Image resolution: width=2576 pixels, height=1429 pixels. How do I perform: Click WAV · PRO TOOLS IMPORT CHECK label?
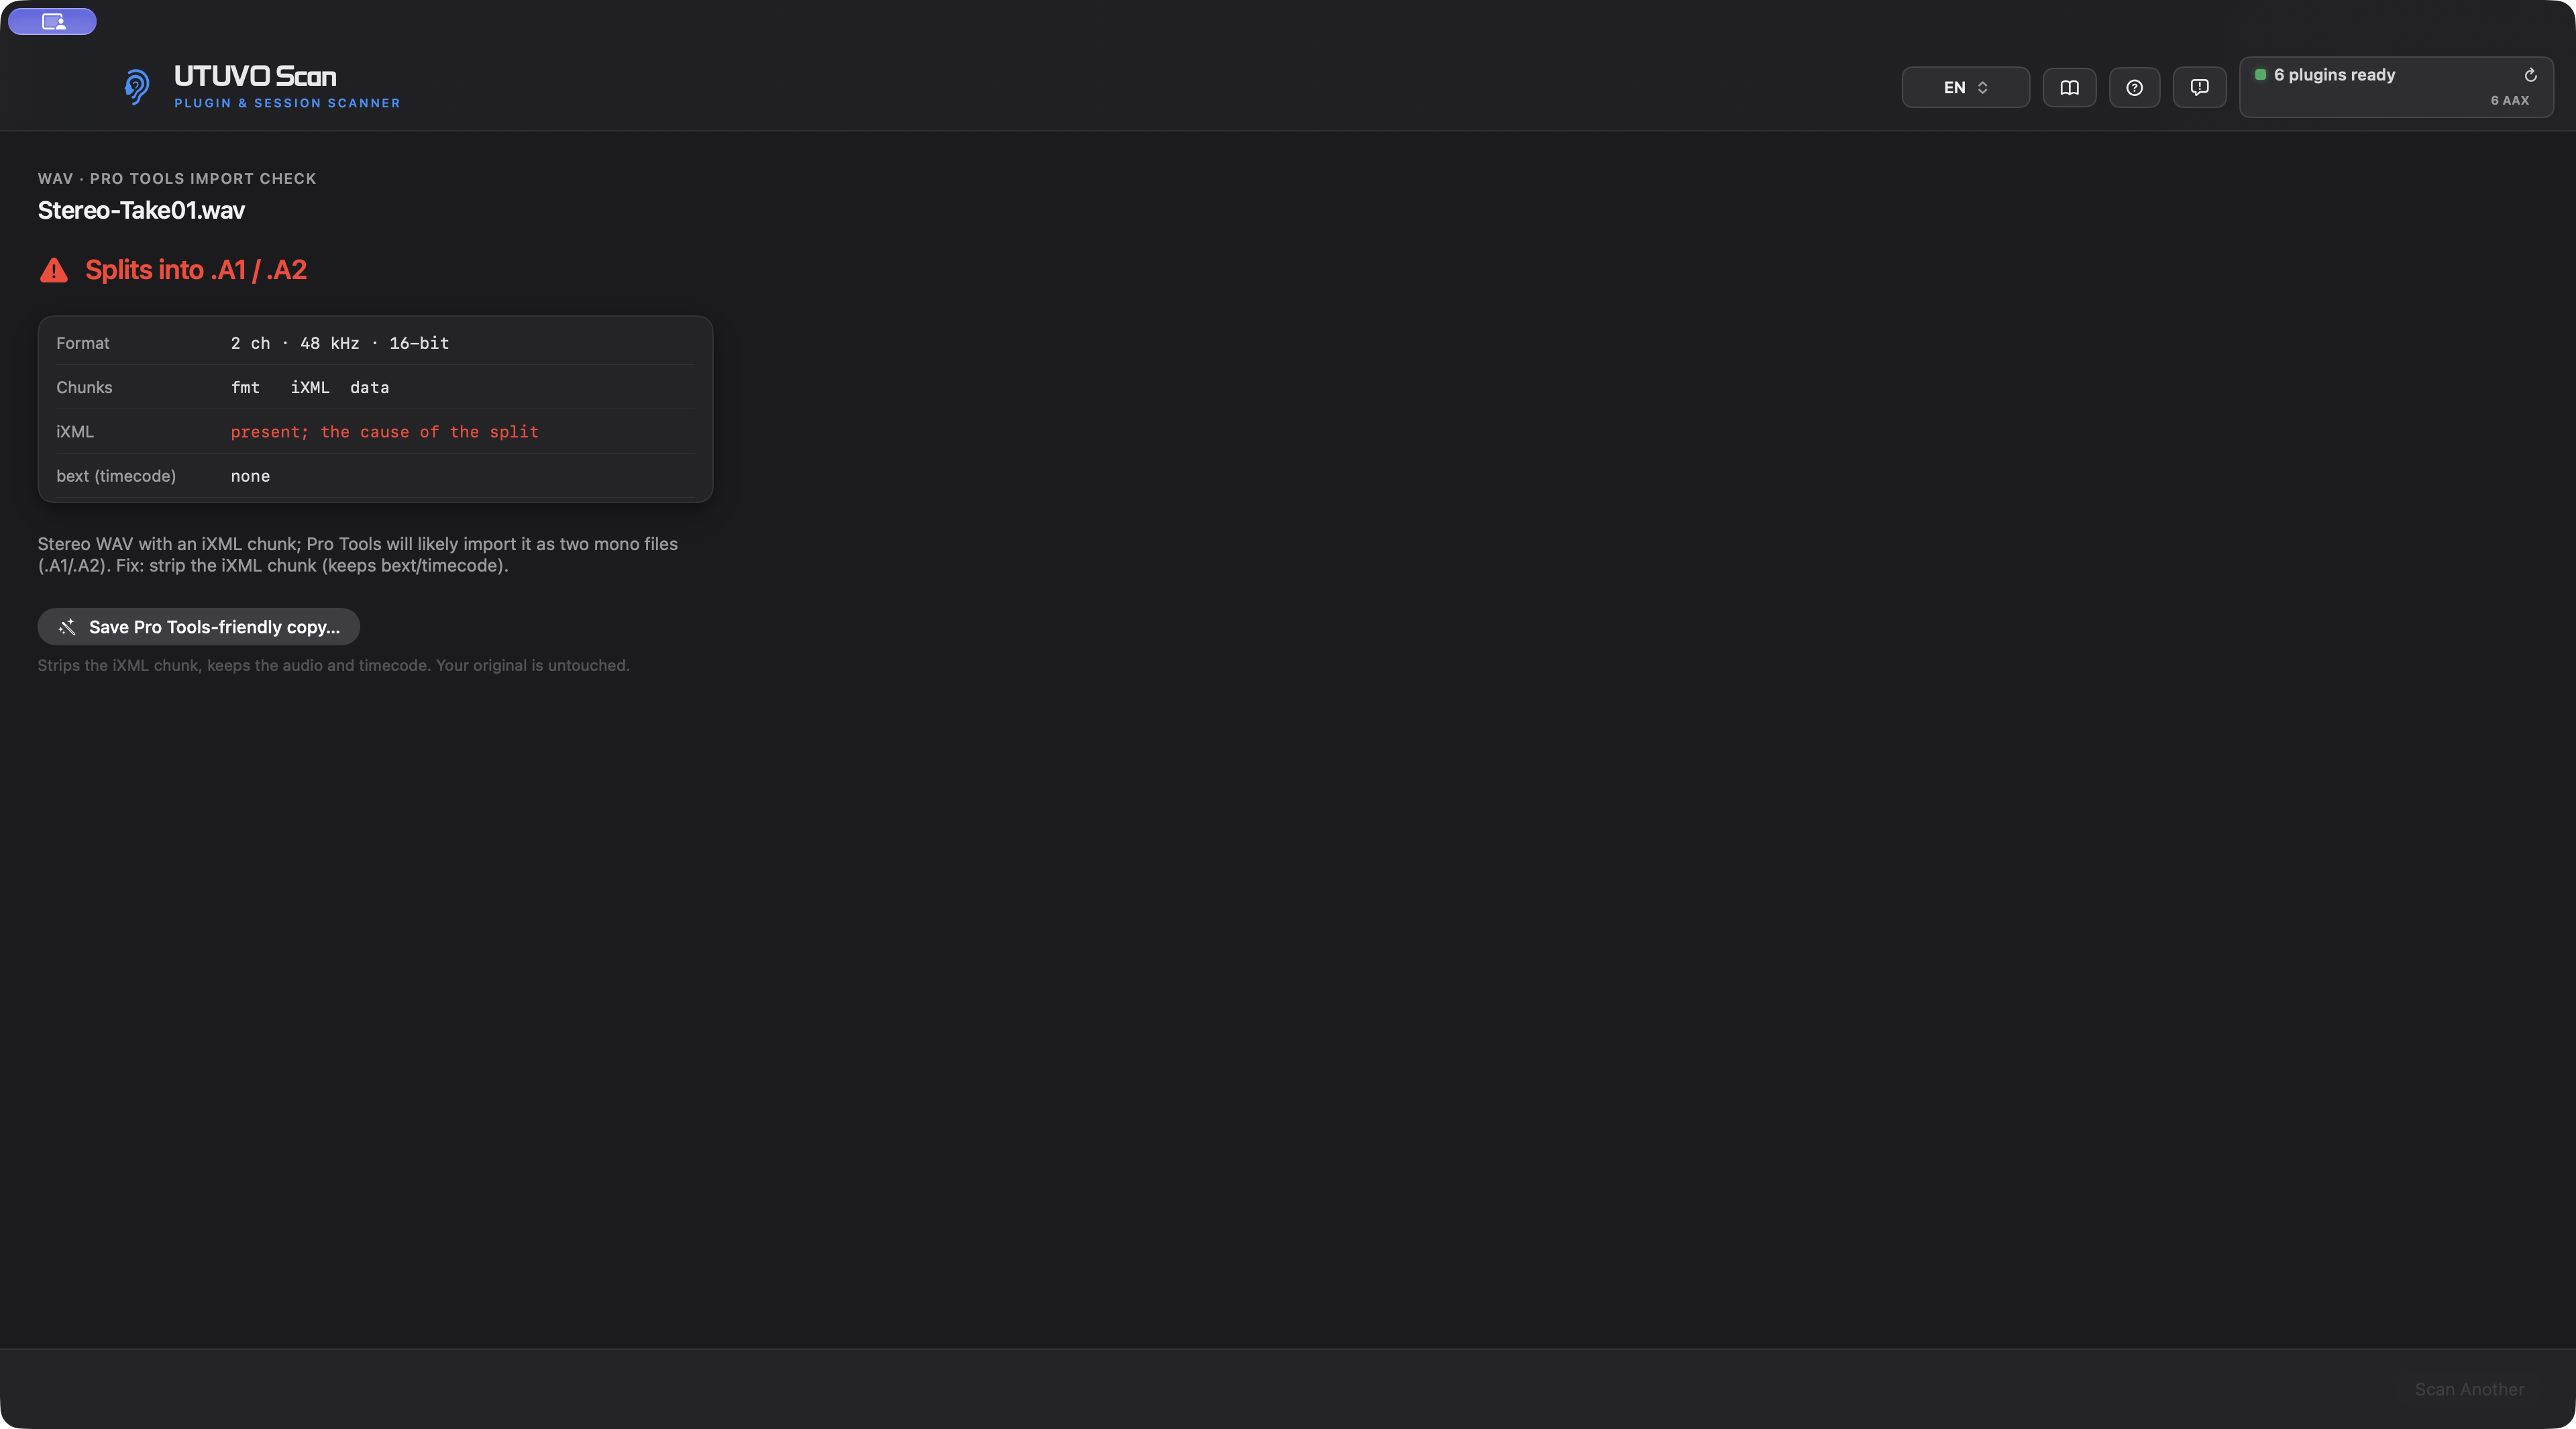[x=177, y=178]
